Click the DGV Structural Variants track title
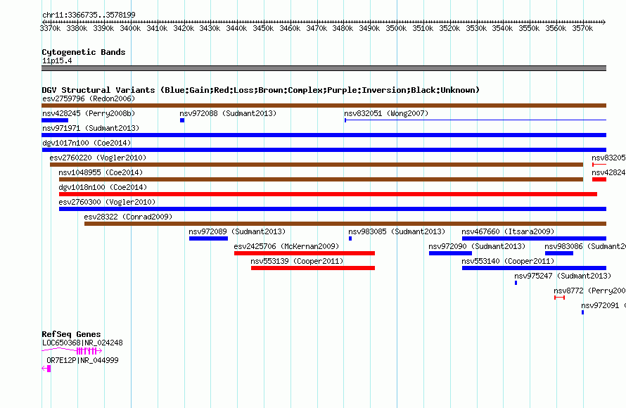The height and width of the screenshot is (408, 626). coord(260,90)
